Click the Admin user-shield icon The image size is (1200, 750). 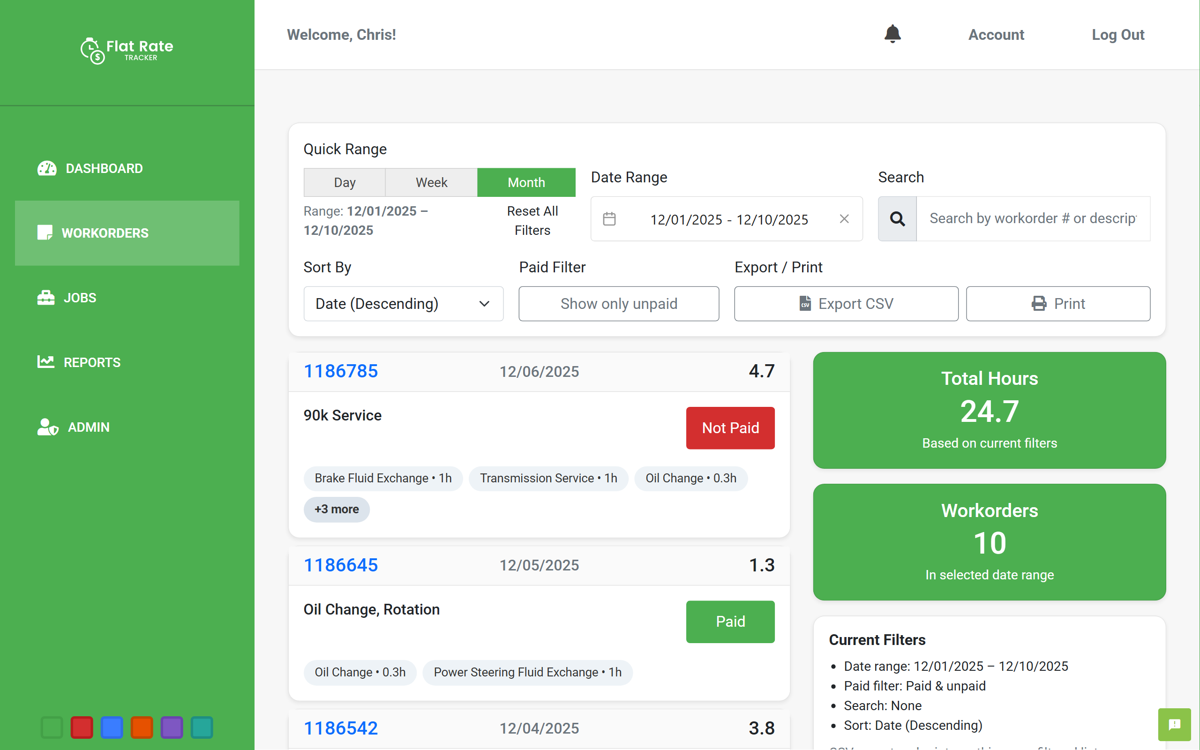48,427
